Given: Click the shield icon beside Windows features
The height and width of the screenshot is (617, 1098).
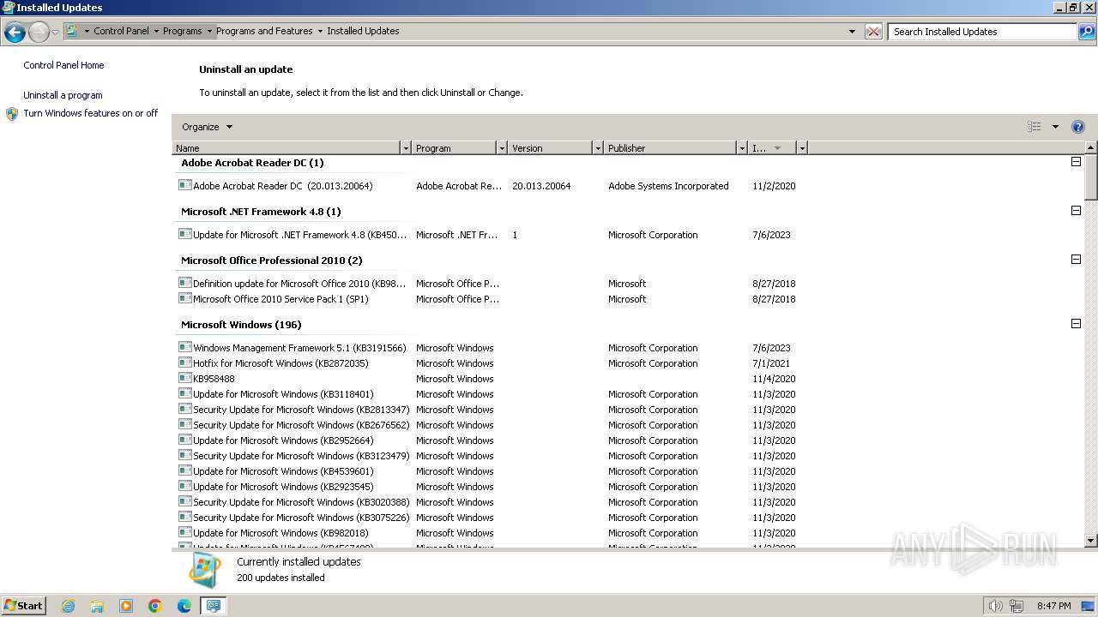Looking at the screenshot, I should click(x=12, y=113).
